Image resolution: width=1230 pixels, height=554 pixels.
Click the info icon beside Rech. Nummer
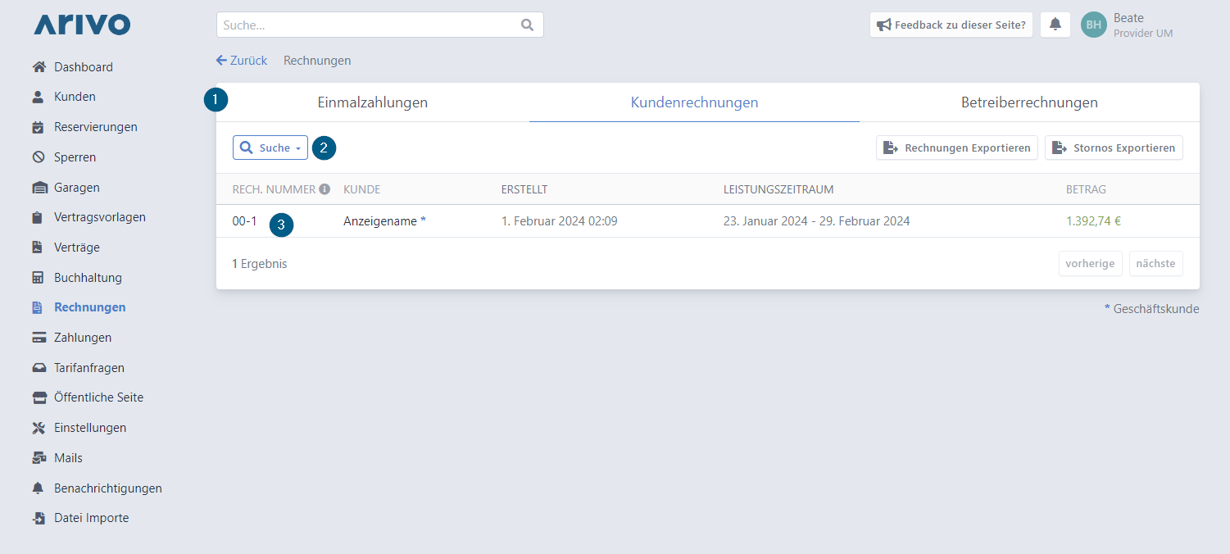pos(325,189)
